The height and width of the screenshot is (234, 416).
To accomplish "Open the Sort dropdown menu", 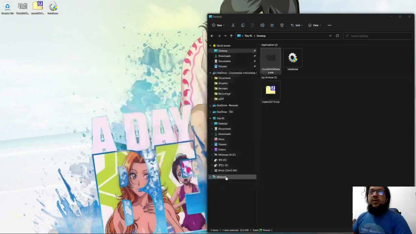I will 297,25.
